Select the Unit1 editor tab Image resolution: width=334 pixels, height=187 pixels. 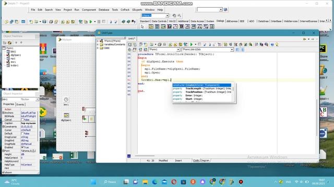click(132, 38)
